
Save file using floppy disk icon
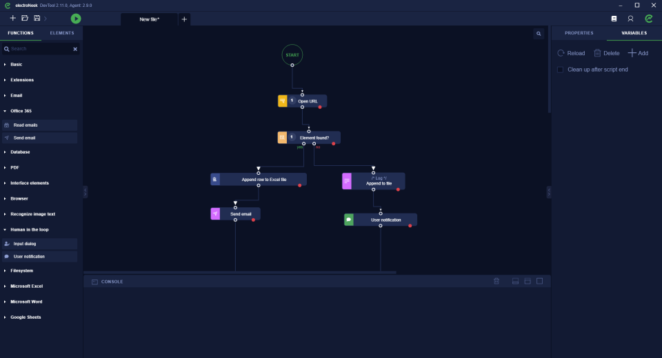37,18
